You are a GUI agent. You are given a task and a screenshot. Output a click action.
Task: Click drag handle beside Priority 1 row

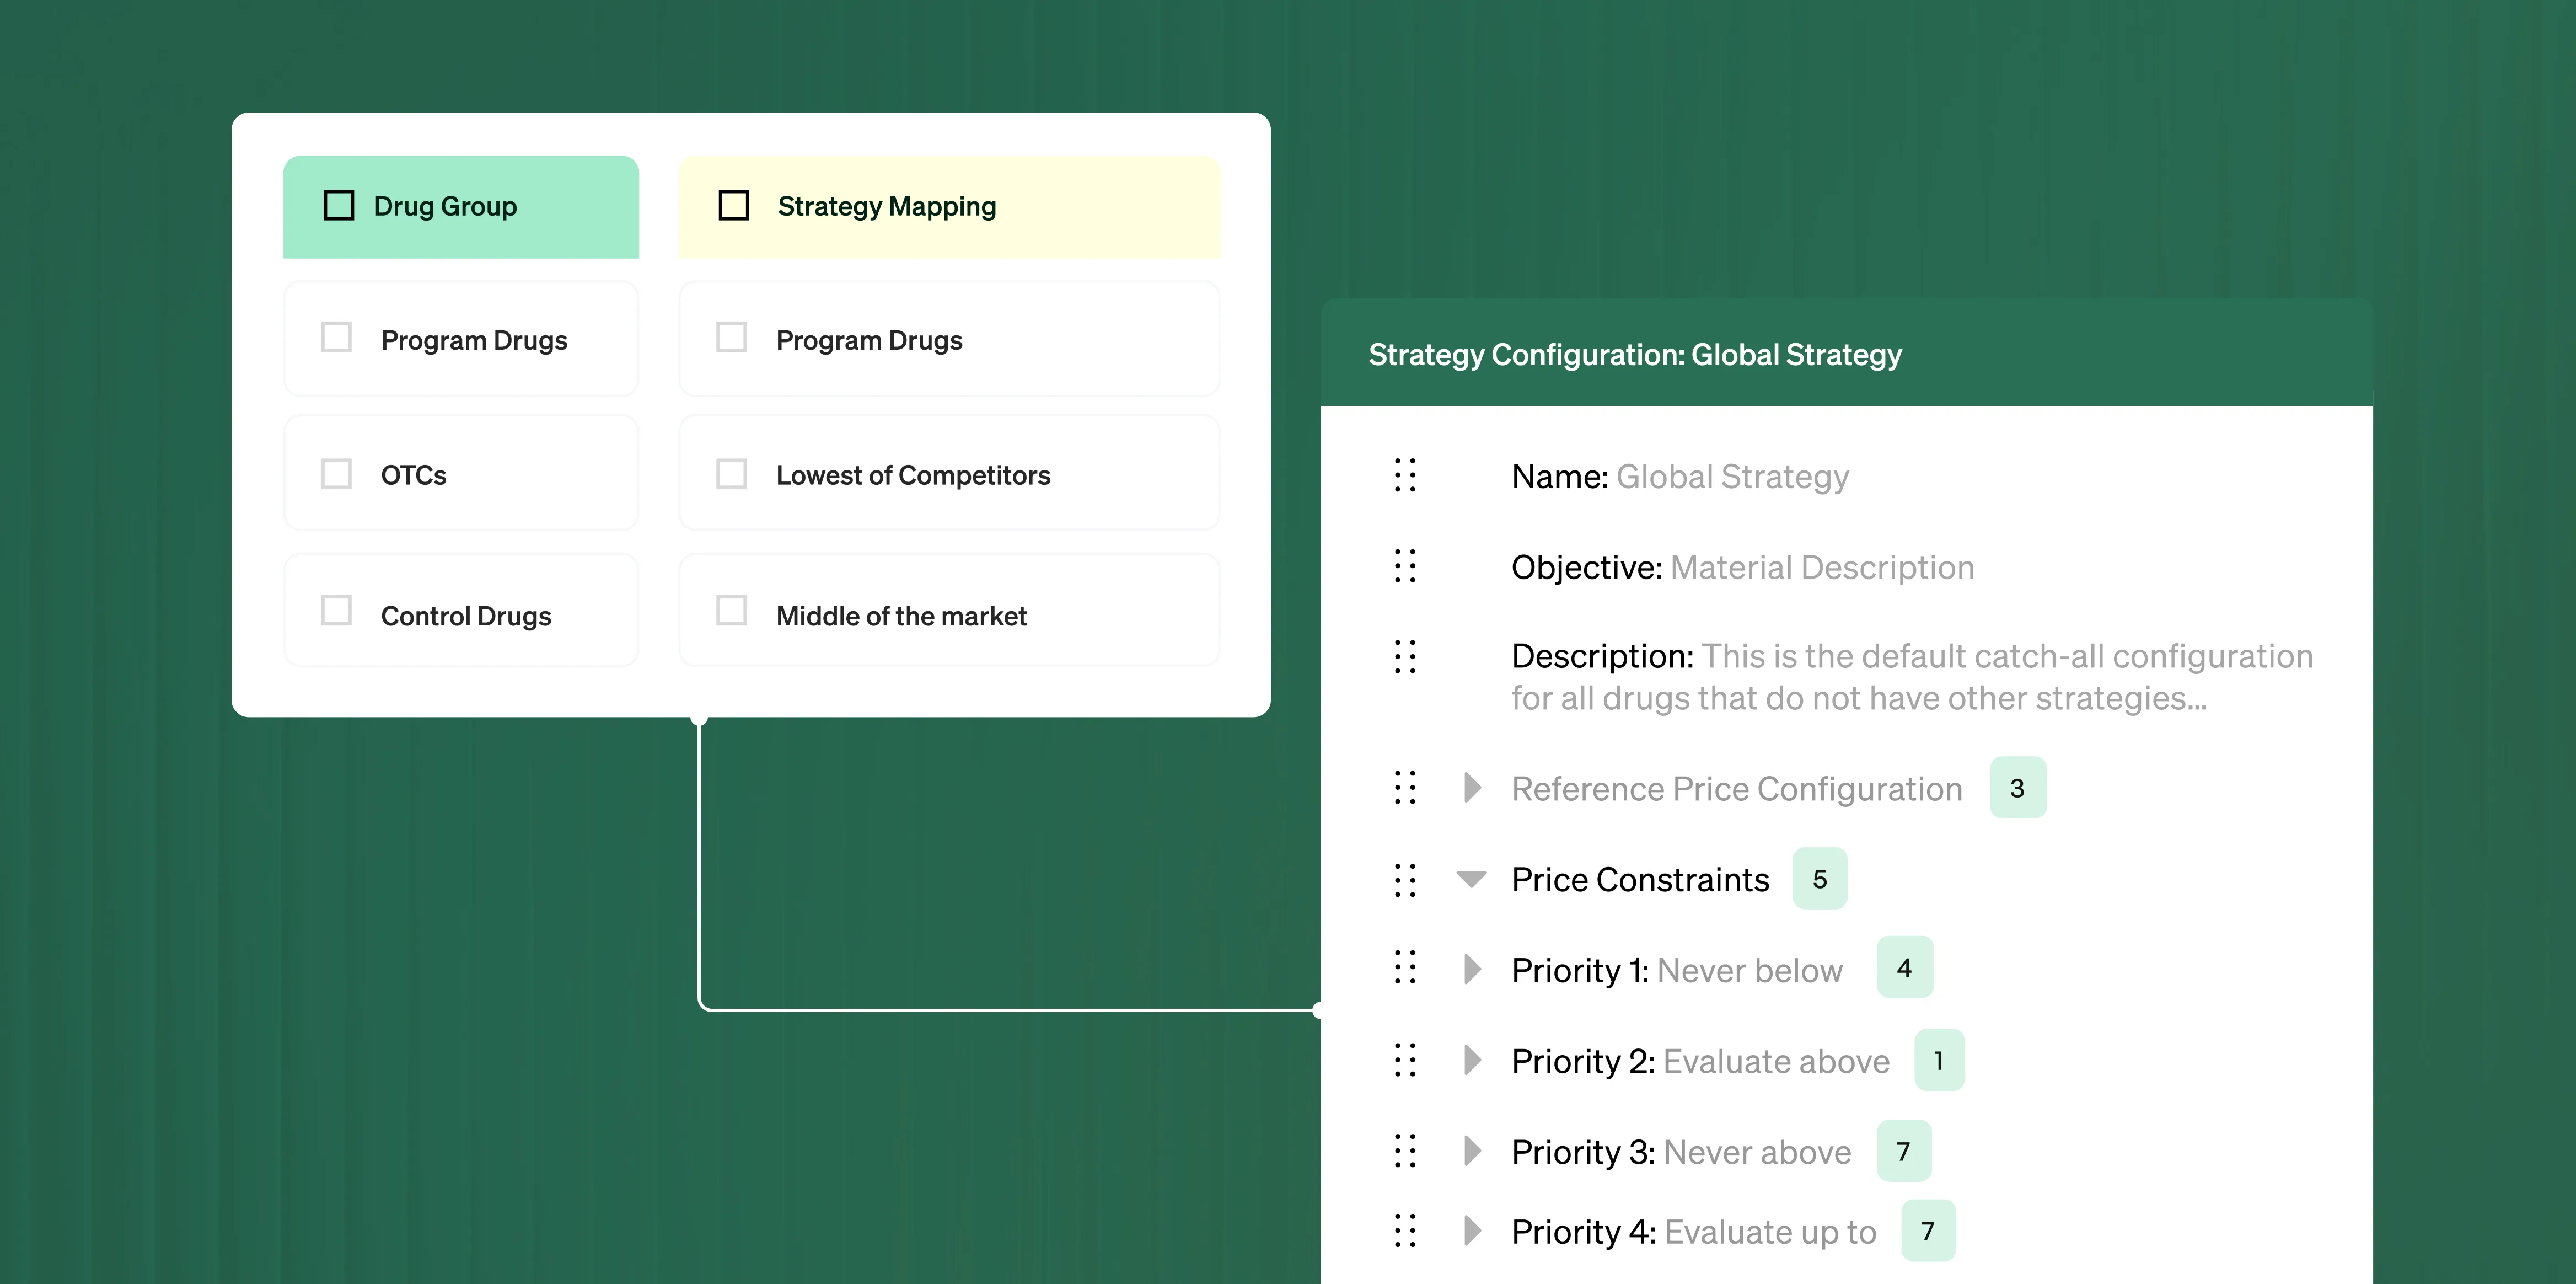(x=1405, y=968)
